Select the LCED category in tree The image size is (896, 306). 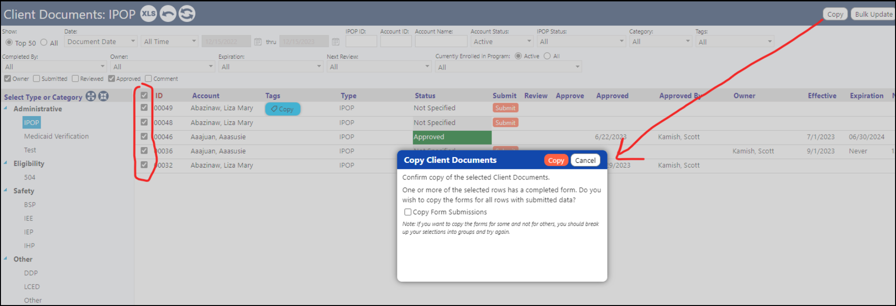[x=32, y=286]
